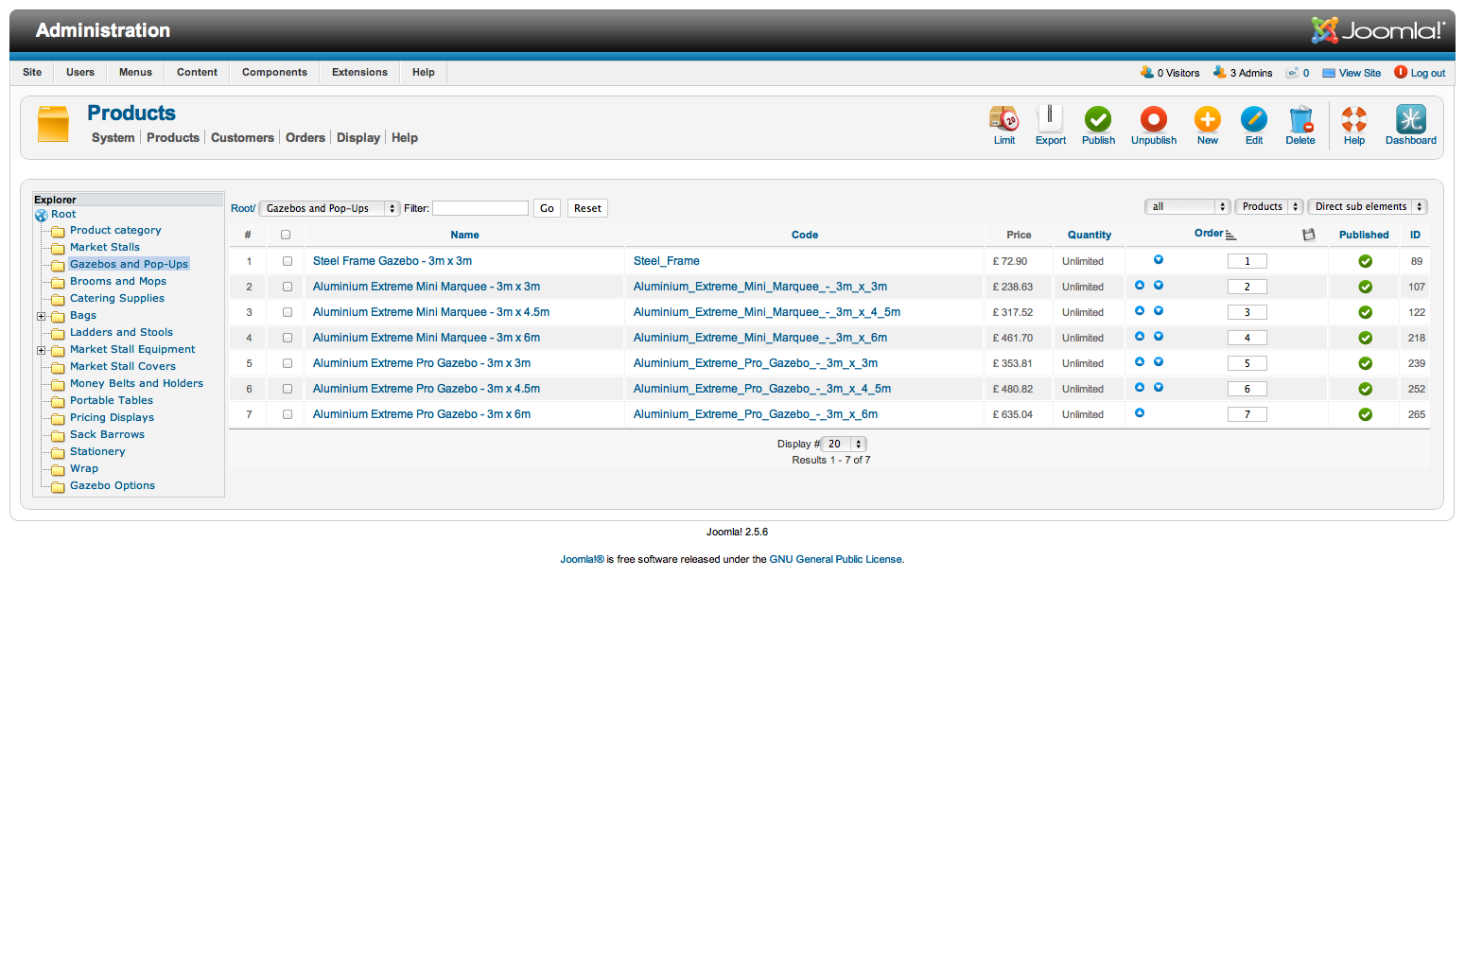Expand the Market Stall Equipment tree folder
The height and width of the screenshot is (979, 1465).
point(41,351)
